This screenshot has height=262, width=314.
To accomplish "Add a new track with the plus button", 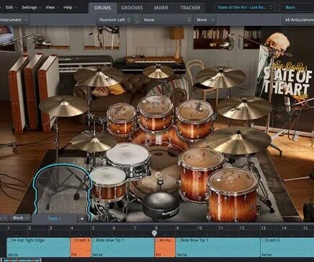I will 82,219.
